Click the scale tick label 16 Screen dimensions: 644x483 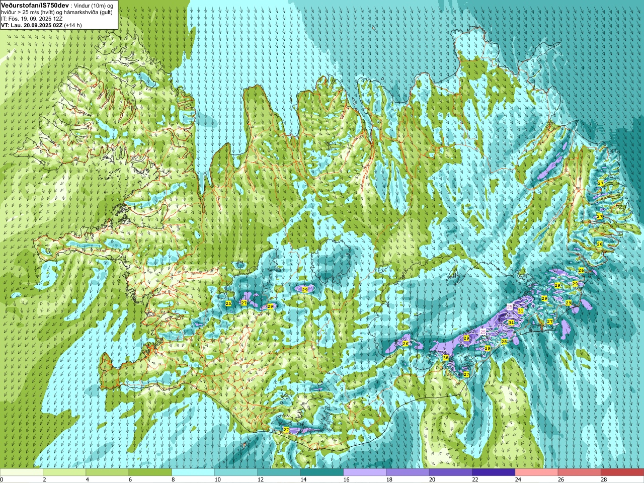(x=347, y=479)
